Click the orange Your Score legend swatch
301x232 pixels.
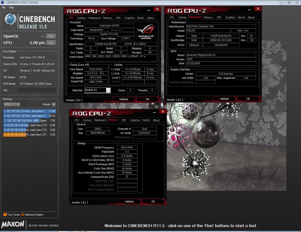[x=5, y=214]
